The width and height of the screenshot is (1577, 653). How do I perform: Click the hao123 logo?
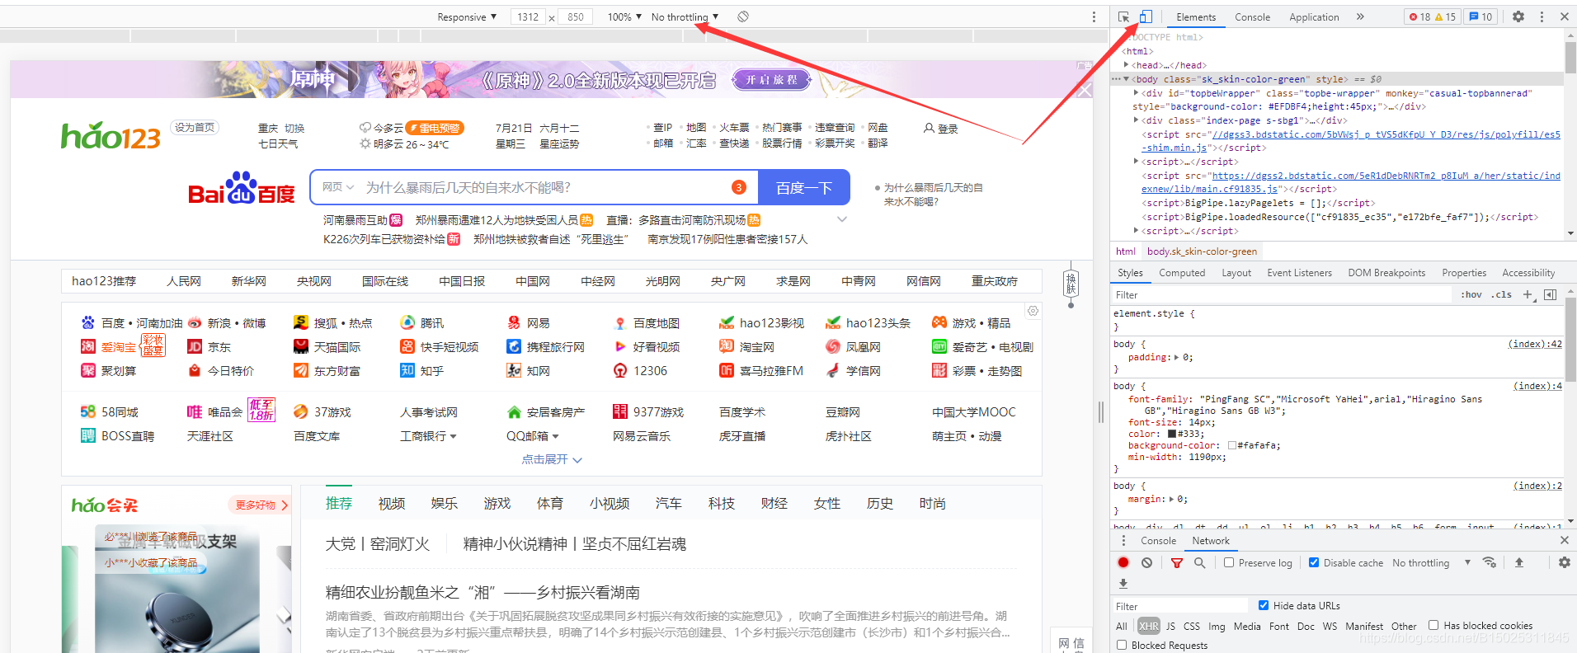point(111,135)
